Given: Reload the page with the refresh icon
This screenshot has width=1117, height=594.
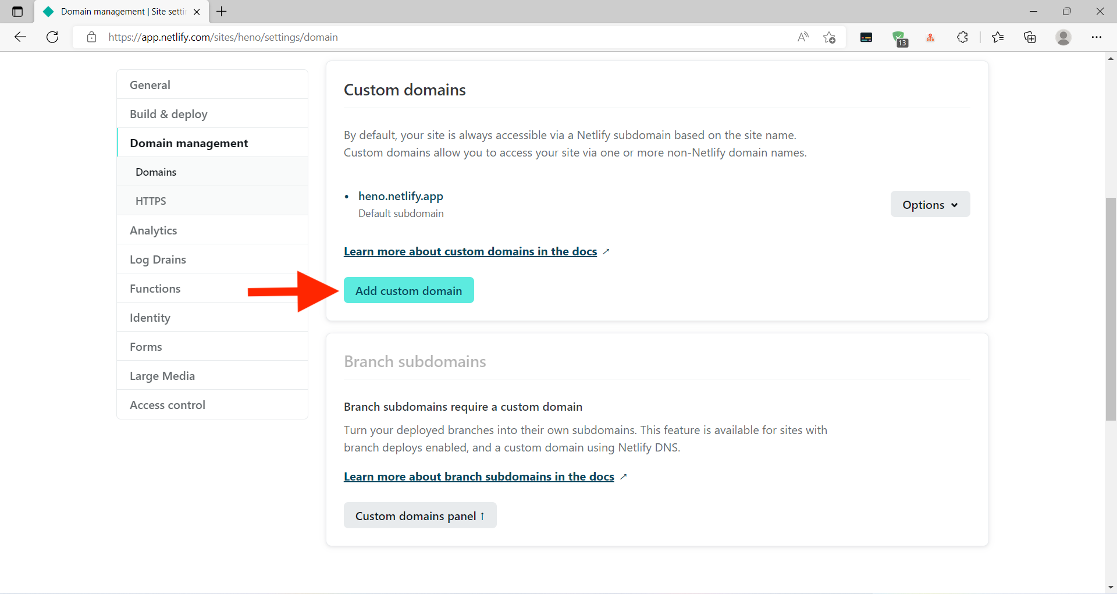Looking at the screenshot, I should (x=52, y=37).
